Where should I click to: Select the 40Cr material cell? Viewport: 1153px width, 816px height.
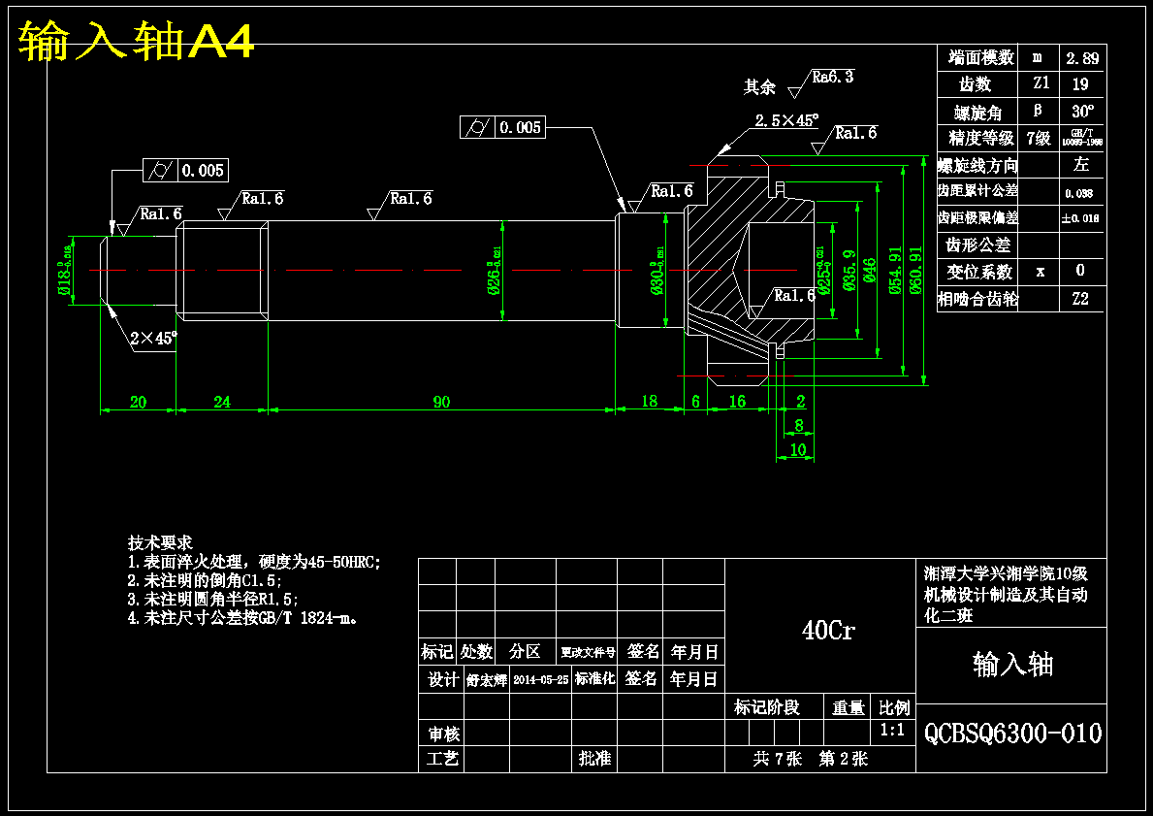(x=828, y=631)
